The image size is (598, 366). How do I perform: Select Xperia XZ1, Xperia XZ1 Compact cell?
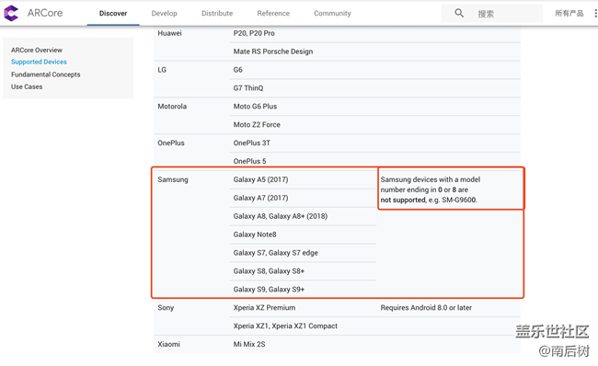pos(285,326)
